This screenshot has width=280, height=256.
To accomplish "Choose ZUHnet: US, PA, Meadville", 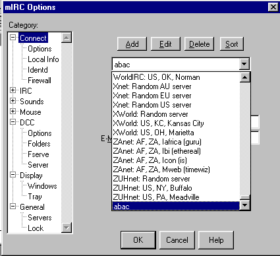I will 176,197.
